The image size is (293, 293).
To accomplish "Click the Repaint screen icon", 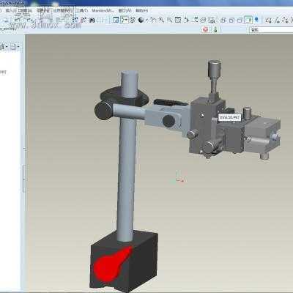I will pos(116,20).
